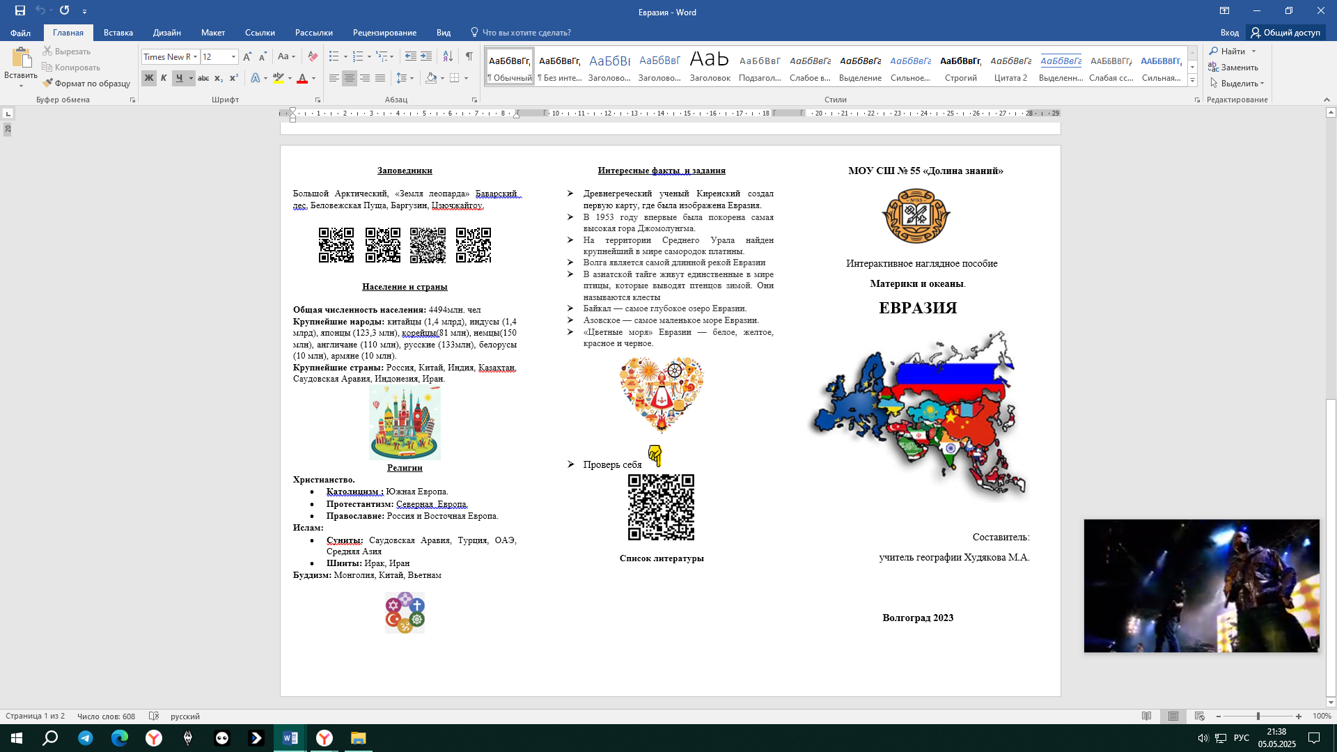
Task: Open Telegram from the Windows taskbar
Action: (x=85, y=738)
